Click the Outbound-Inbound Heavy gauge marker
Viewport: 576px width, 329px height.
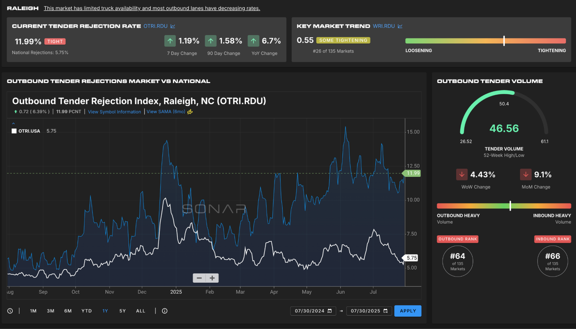(510, 206)
